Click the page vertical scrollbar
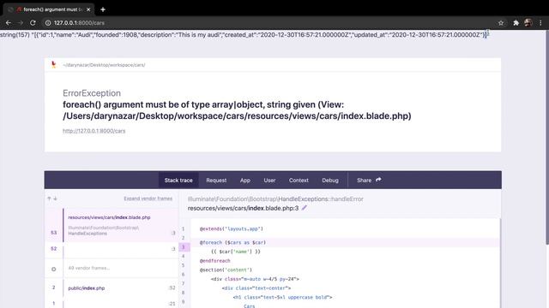Image resolution: width=549 pixels, height=308 pixels. 547,136
